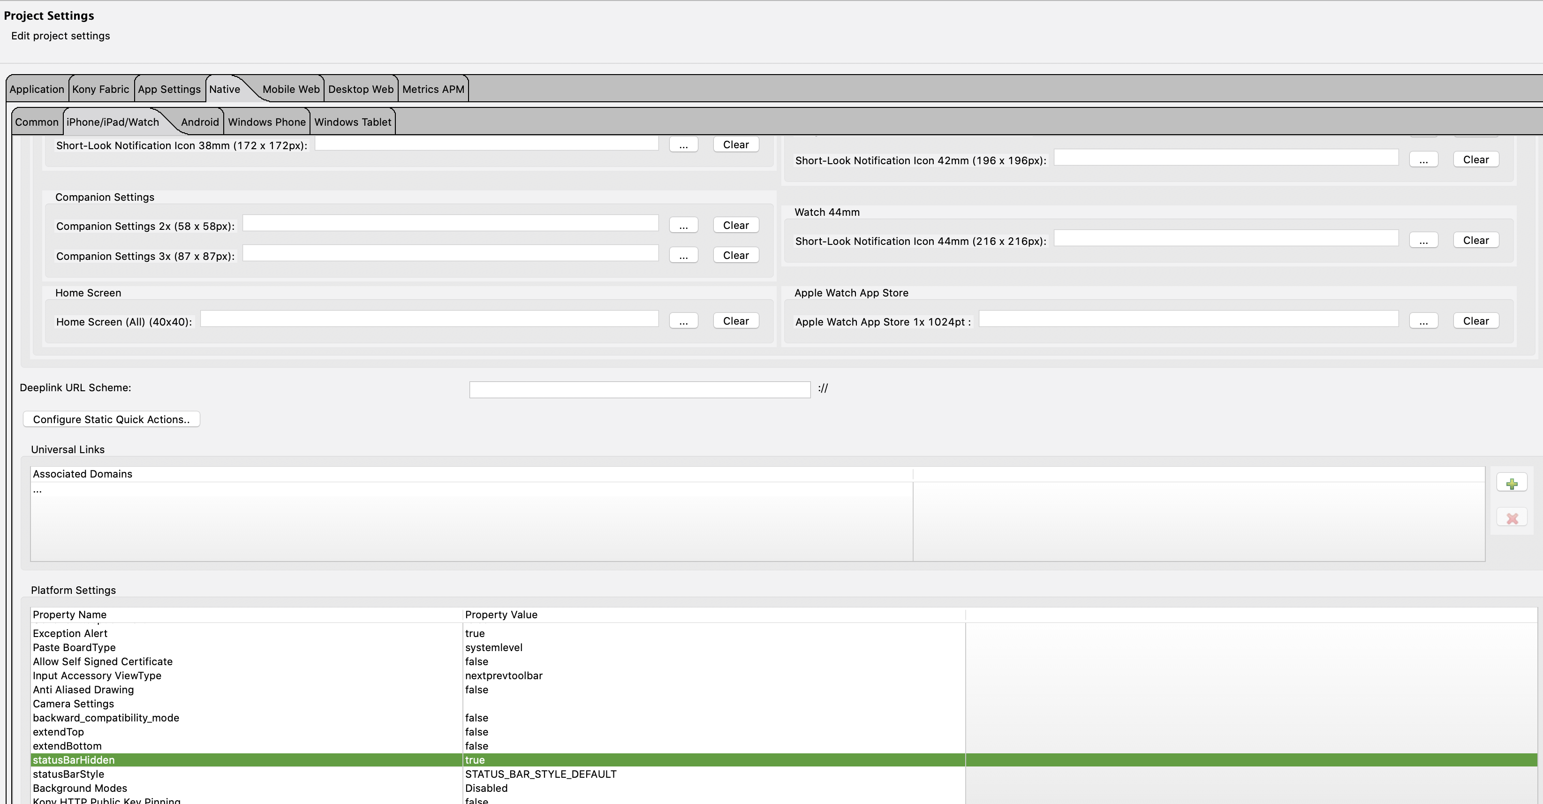1543x804 pixels.
Task: Browse for Companion Settings 2x icon
Action: click(x=683, y=226)
